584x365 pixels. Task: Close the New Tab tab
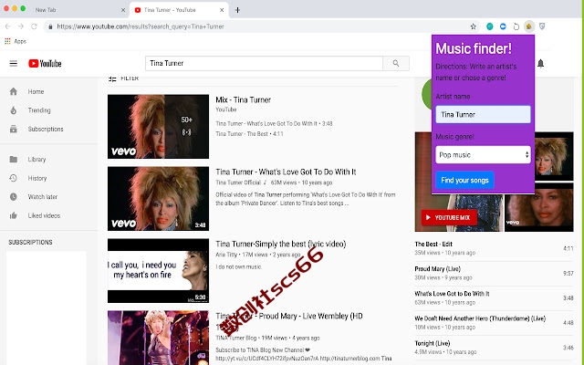pyautogui.click(x=123, y=10)
